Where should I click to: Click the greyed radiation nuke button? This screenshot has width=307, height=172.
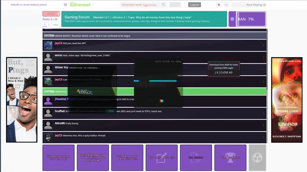[257, 157]
